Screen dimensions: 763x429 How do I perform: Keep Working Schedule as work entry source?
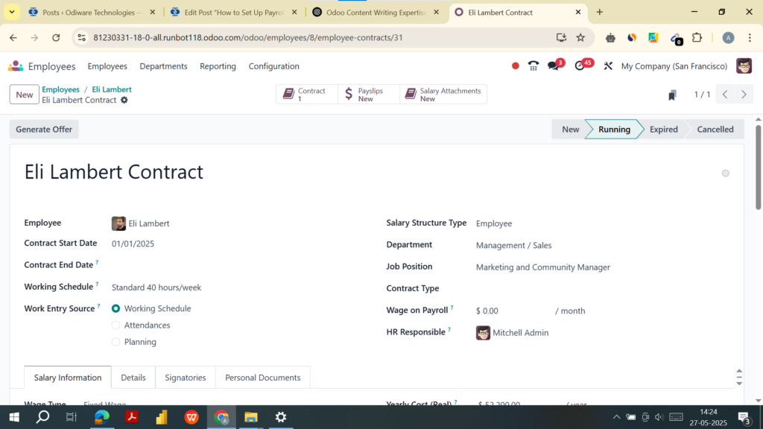pyautogui.click(x=115, y=308)
